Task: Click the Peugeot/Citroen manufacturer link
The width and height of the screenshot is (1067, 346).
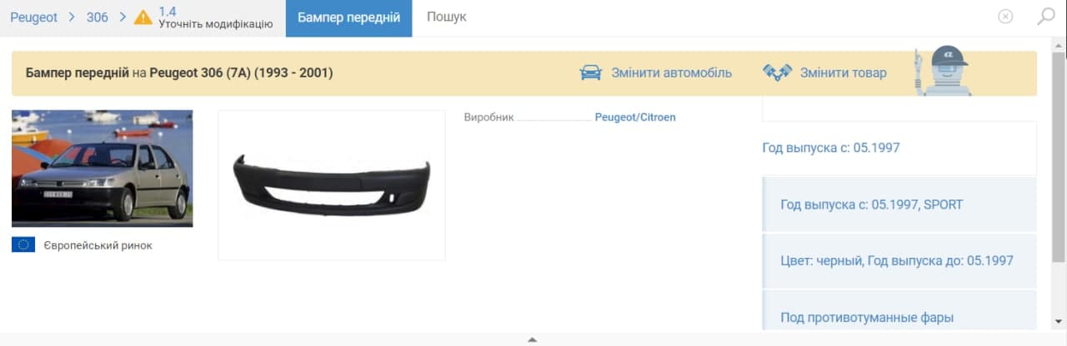Action: [x=635, y=117]
